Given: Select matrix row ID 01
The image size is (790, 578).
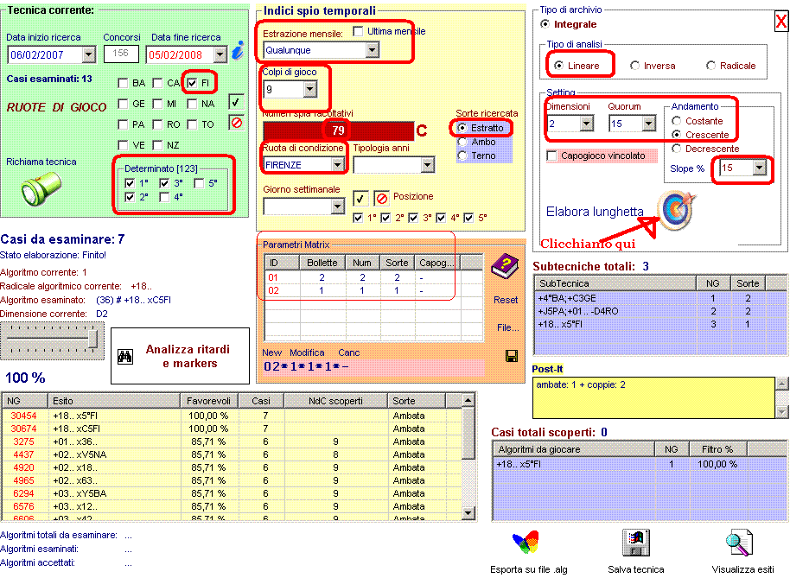Looking at the screenshot, I should [x=374, y=277].
